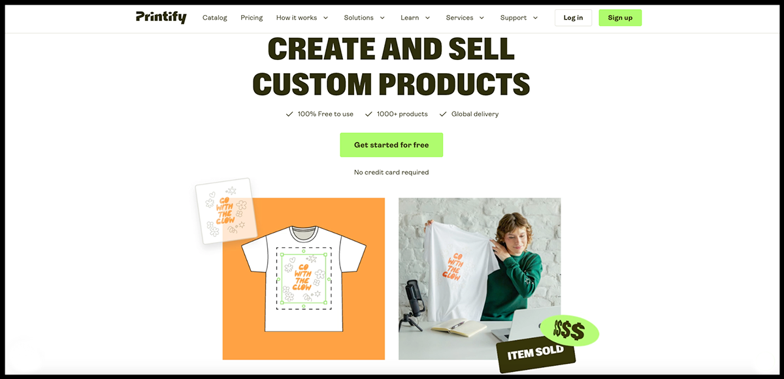This screenshot has height=379, width=784.
Task: Click the checkmark beside 100% Free to use
Action: [x=289, y=114]
